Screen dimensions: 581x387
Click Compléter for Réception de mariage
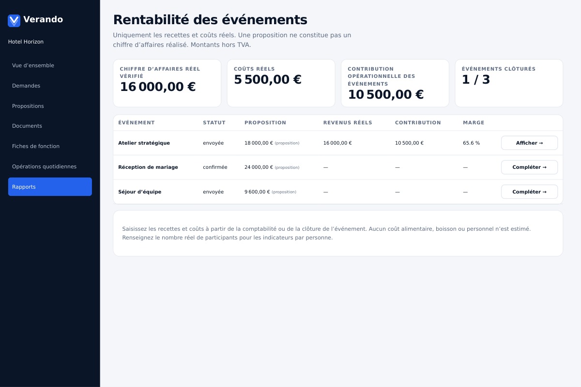click(529, 167)
